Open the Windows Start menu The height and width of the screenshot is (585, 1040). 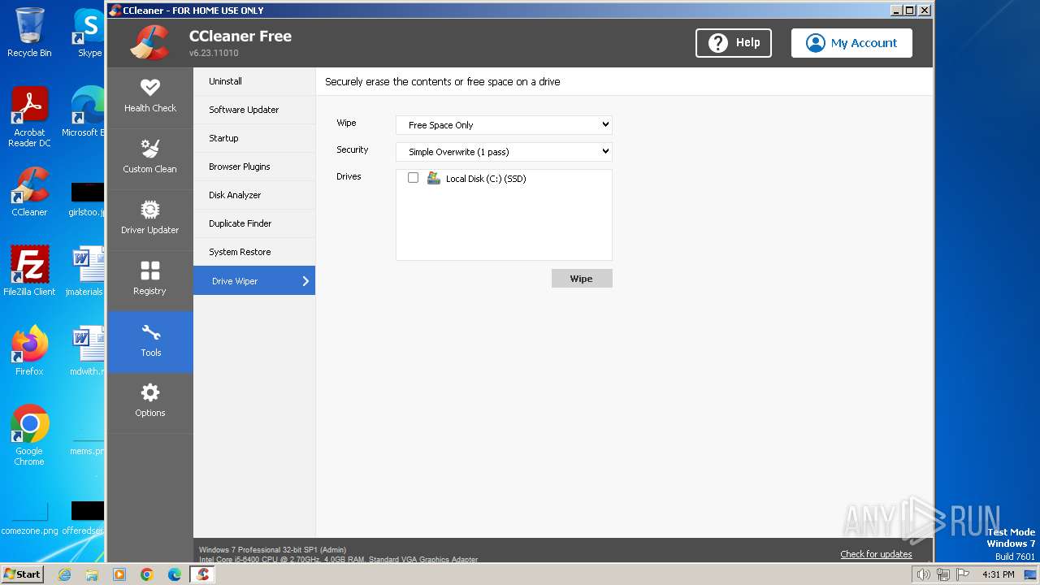pyautogui.click(x=22, y=574)
